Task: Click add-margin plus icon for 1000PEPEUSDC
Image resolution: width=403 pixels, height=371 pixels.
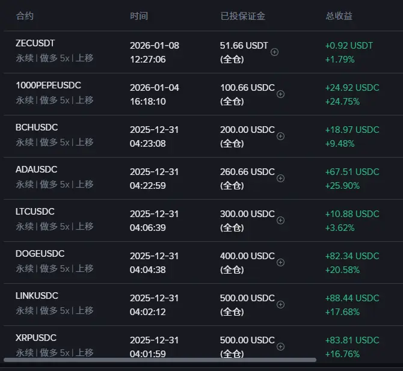Action: (x=281, y=94)
